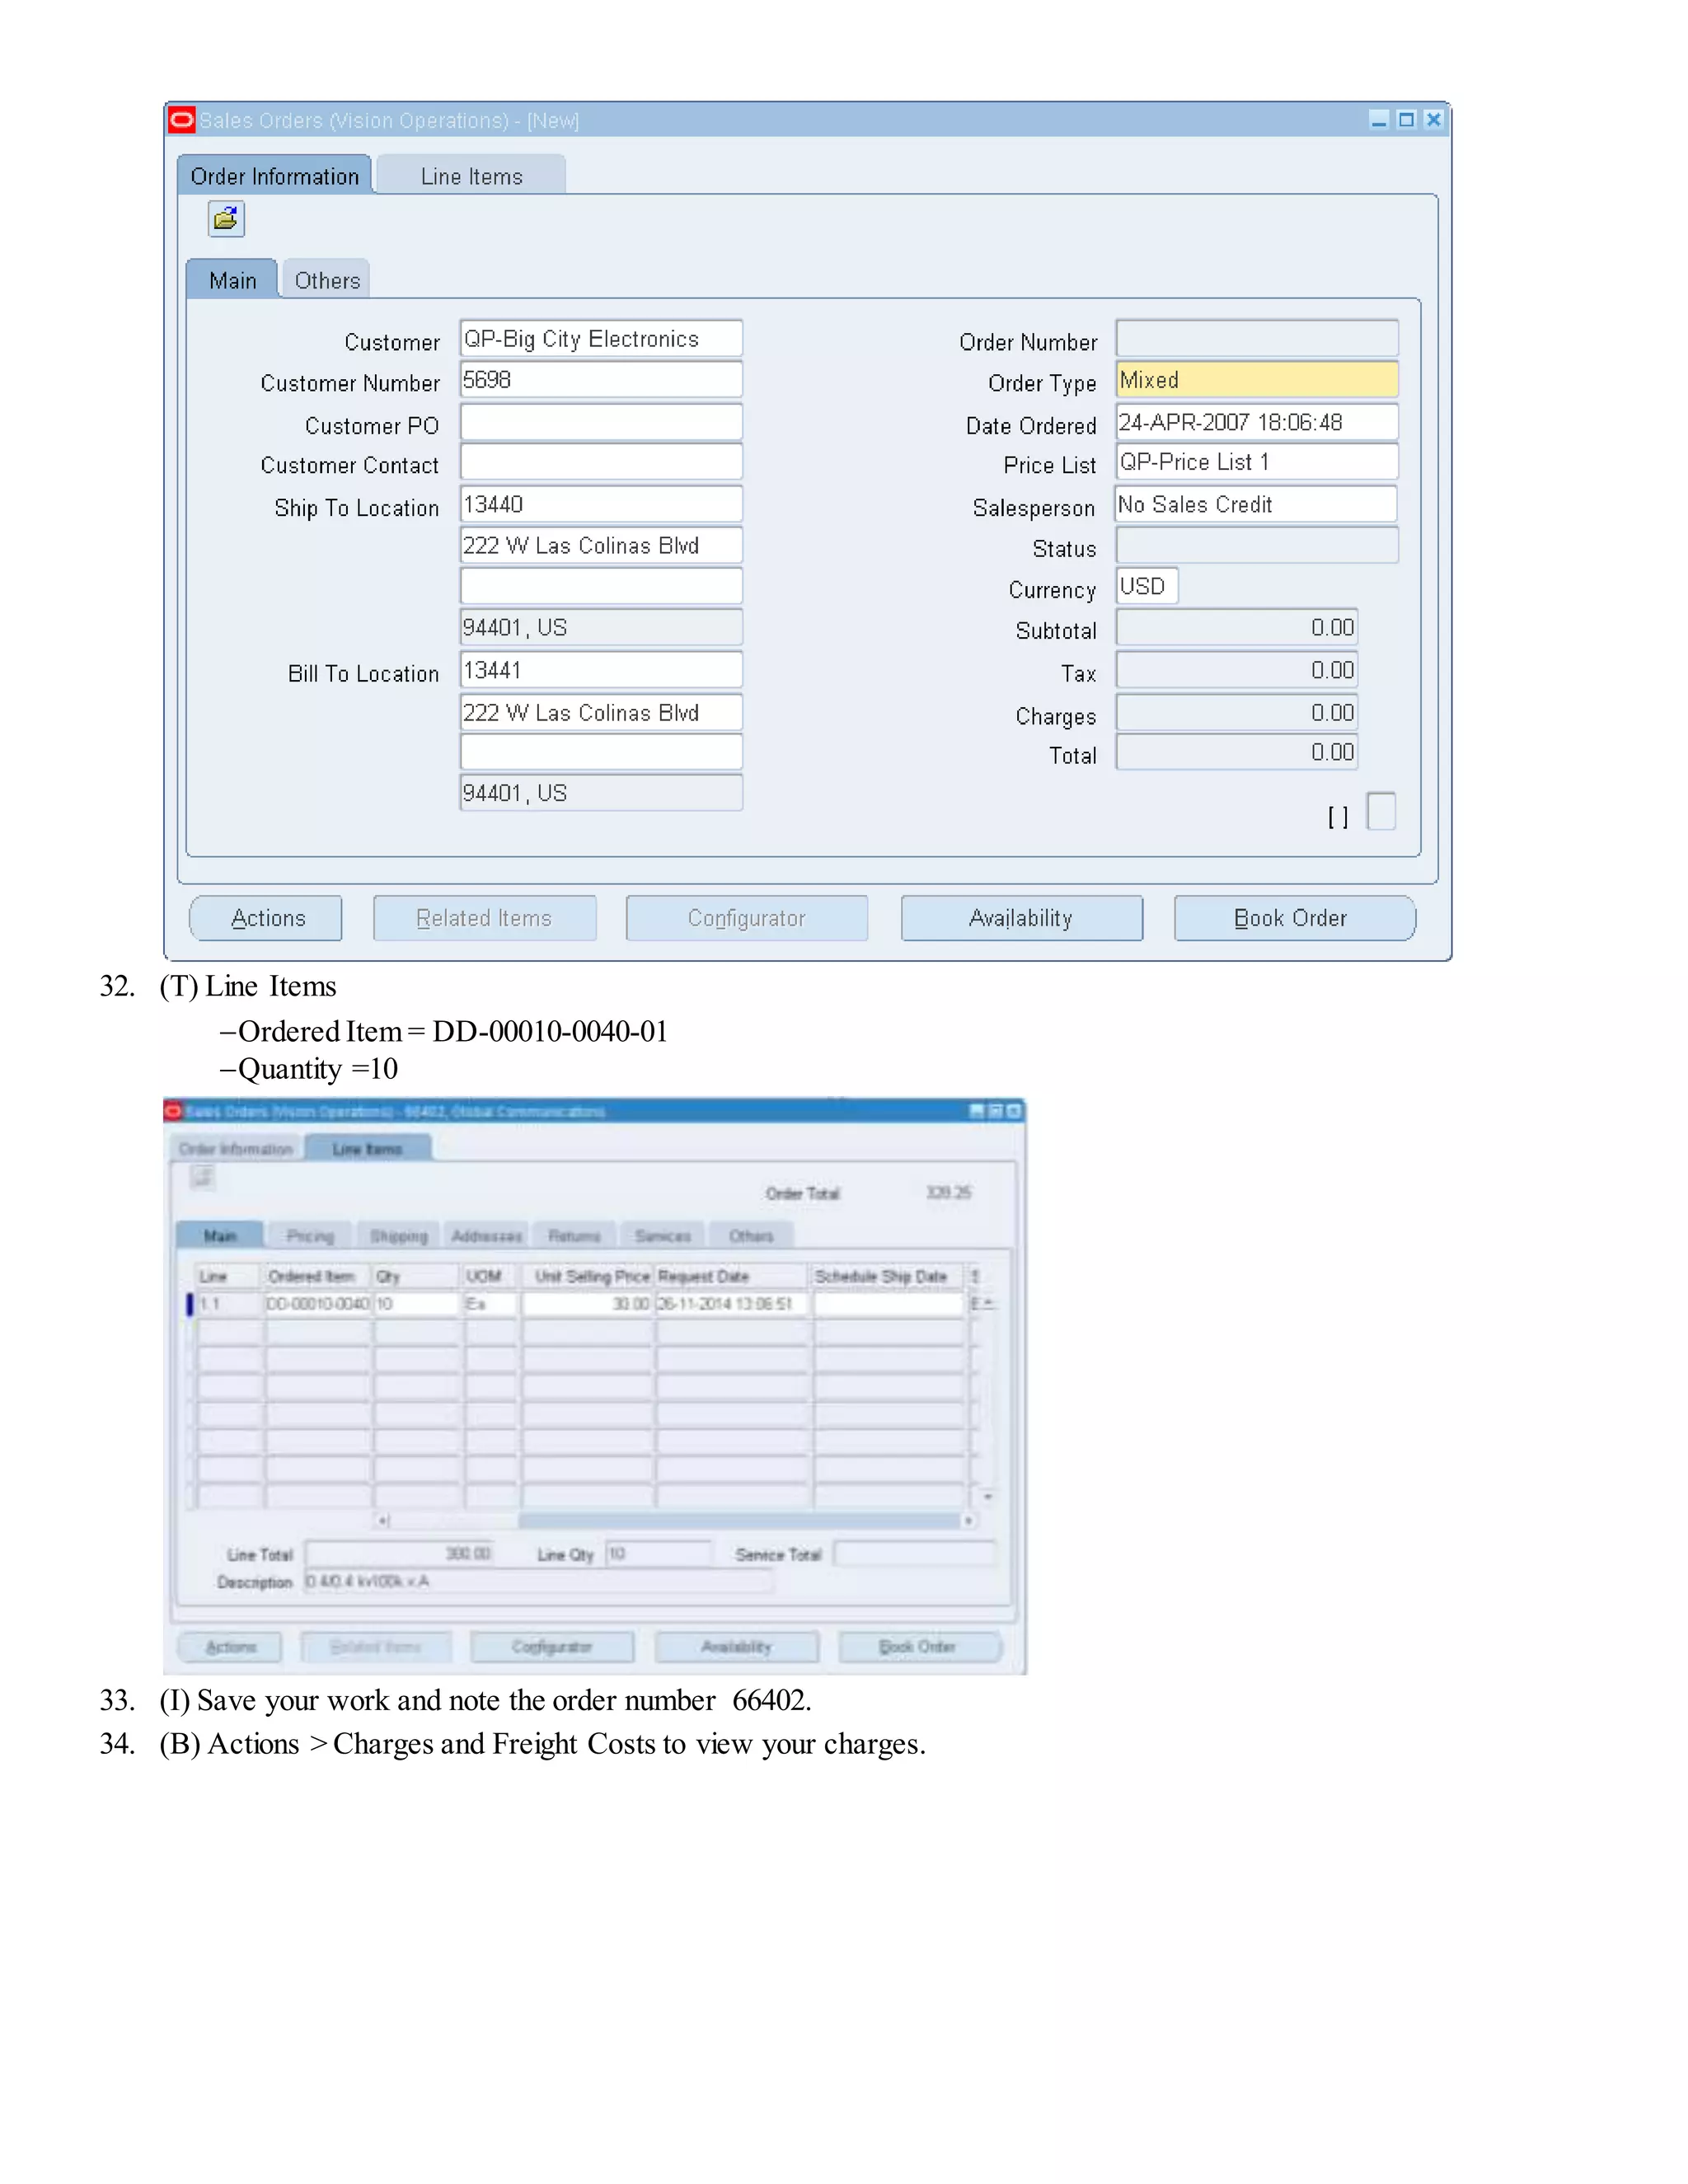
Task: Click the Bill To Location field 13441
Action: (601, 670)
